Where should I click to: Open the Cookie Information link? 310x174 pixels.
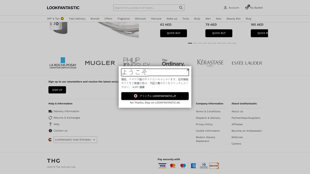coord(208,131)
